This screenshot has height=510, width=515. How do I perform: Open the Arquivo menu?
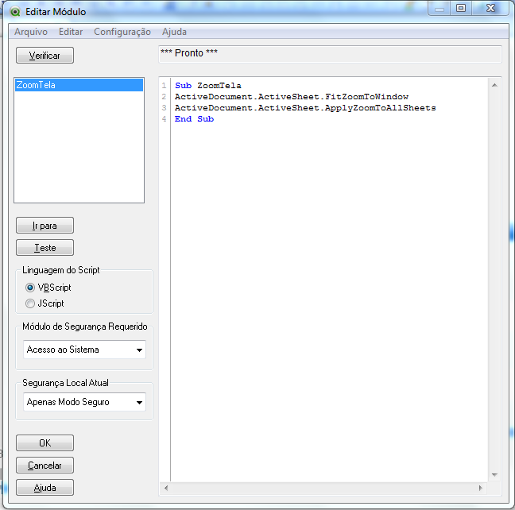[31, 32]
